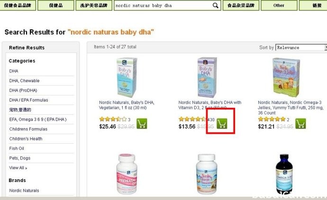Add Nordic Omega-3 Jellies to cart
Screen dimensions: 327x200
(301, 123)
